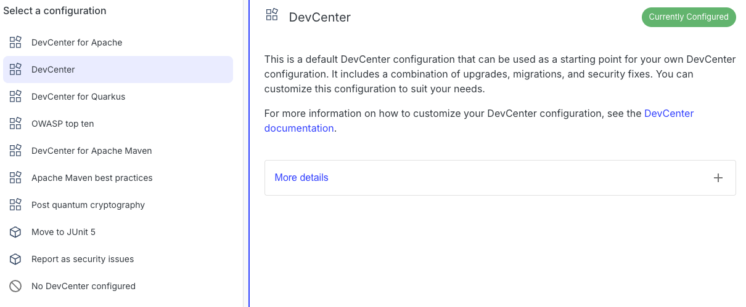Click the icon beside DevCenter for Apache Maven

pos(15,151)
